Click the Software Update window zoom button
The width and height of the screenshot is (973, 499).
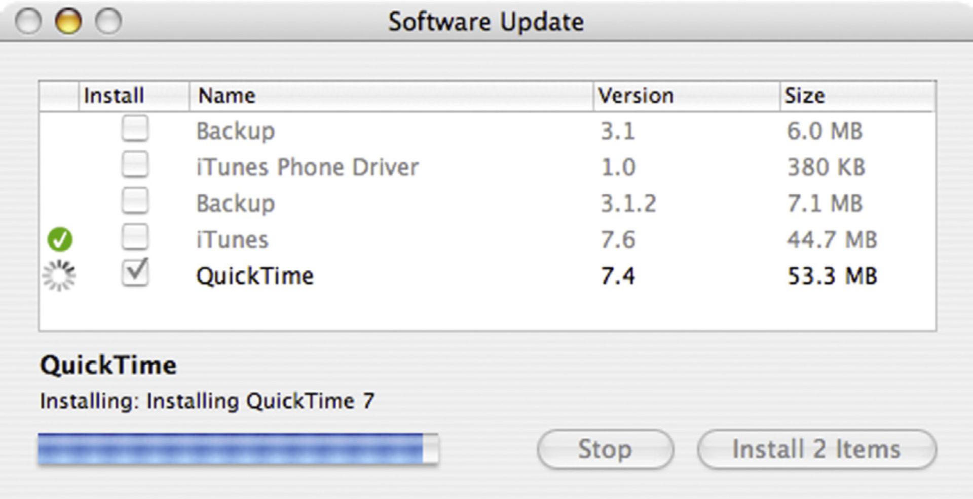109,22
